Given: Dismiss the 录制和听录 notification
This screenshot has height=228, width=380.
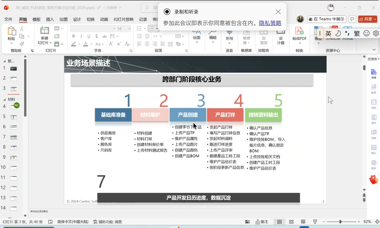Looking at the screenshot, I should [278, 12].
